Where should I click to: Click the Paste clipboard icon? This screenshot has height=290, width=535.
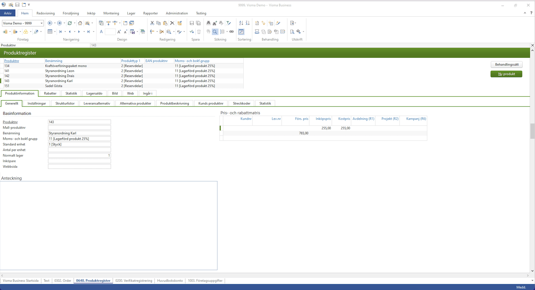pyautogui.click(x=165, y=23)
